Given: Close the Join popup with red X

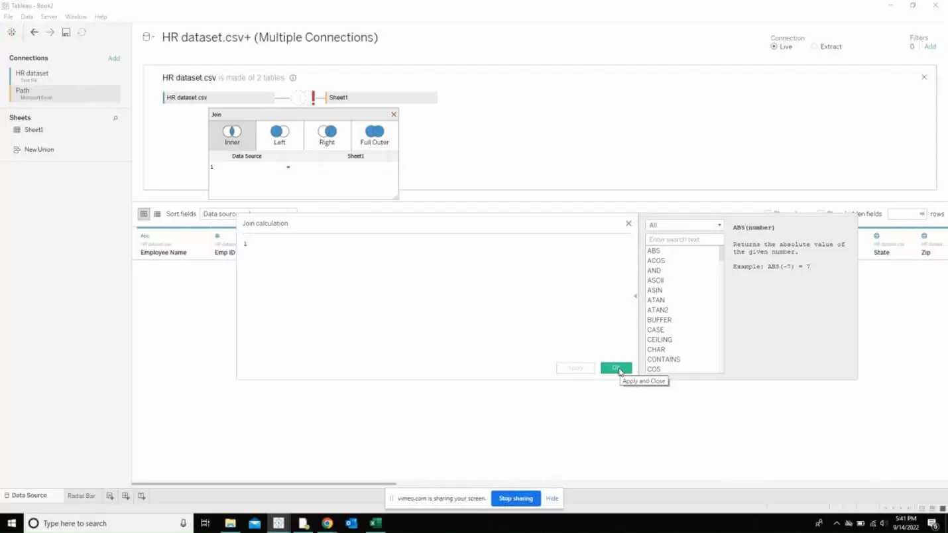Looking at the screenshot, I should pos(394,114).
